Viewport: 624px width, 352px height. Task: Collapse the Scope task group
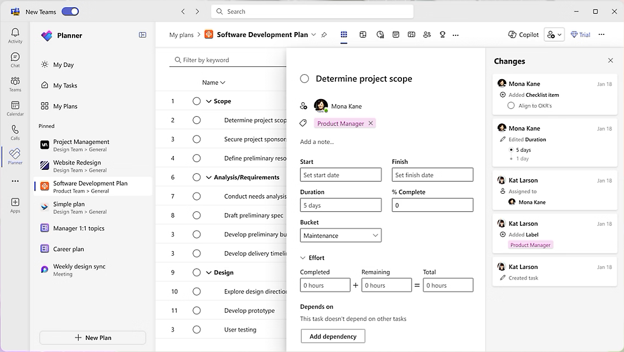pyautogui.click(x=209, y=101)
